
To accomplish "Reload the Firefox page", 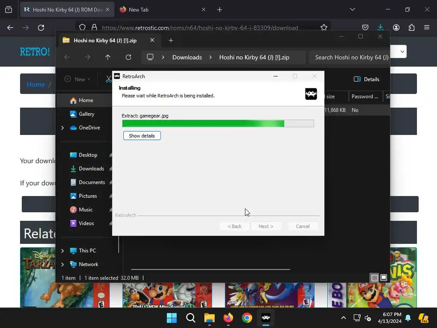I will coord(41,28).
